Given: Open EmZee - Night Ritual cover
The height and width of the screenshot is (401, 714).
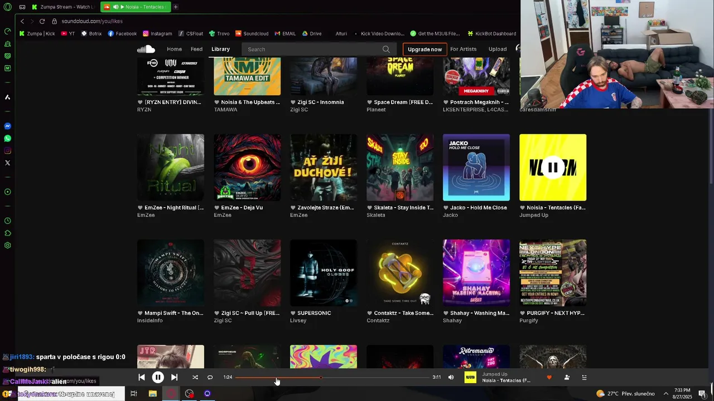Looking at the screenshot, I should point(171,167).
